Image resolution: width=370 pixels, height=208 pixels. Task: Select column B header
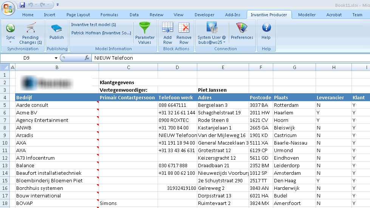(x=57, y=67)
